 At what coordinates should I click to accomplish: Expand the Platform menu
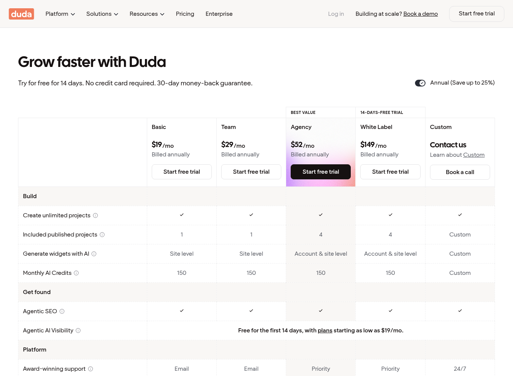60,14
